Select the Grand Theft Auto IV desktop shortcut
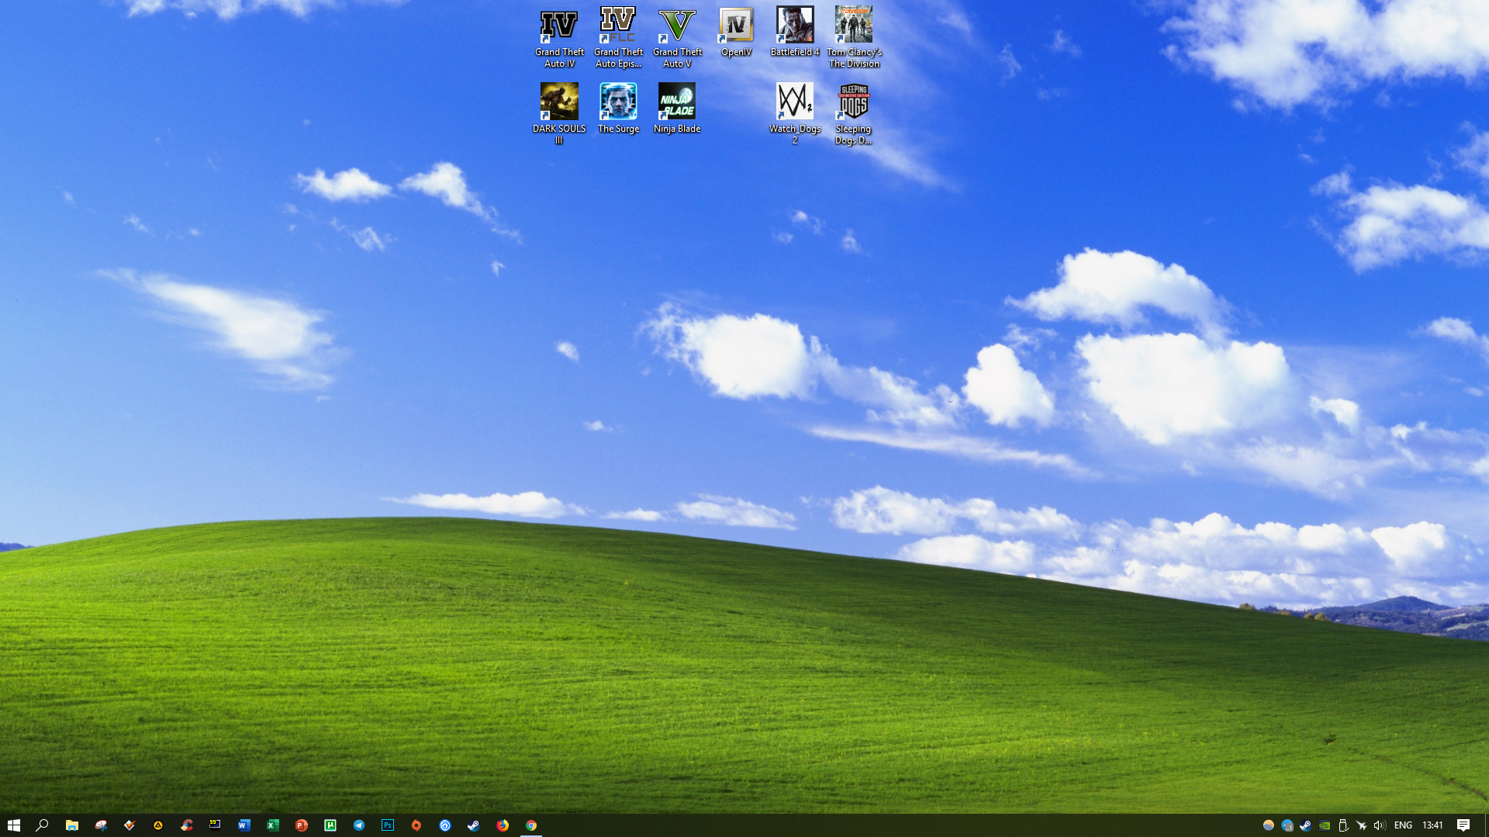Viewport: 1489px width, 837px height. (x=559, y=37)
